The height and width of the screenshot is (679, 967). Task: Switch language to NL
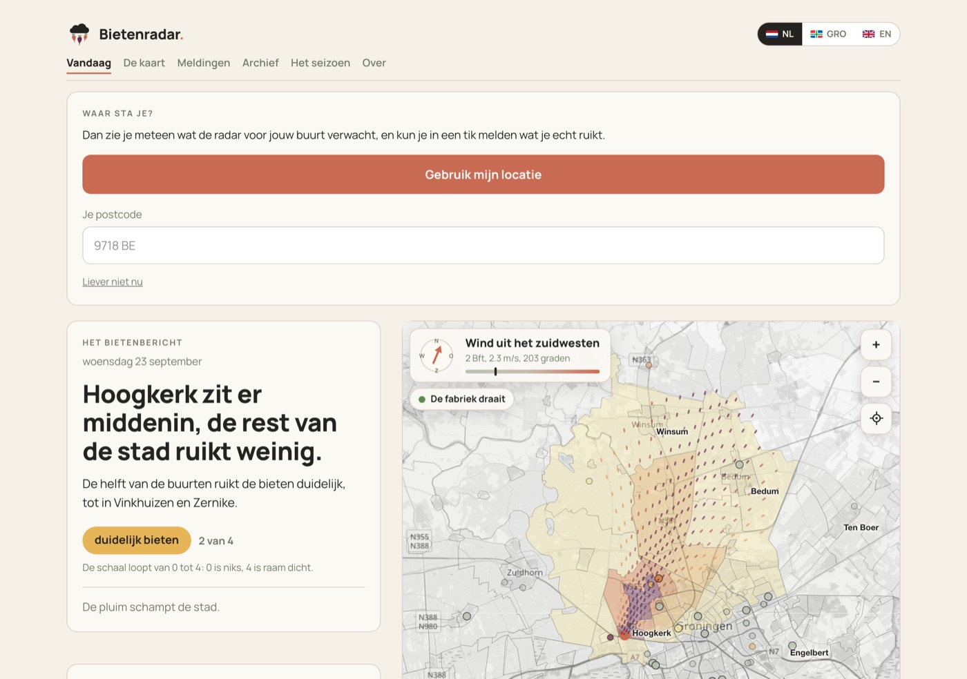(x=780, y=34)
